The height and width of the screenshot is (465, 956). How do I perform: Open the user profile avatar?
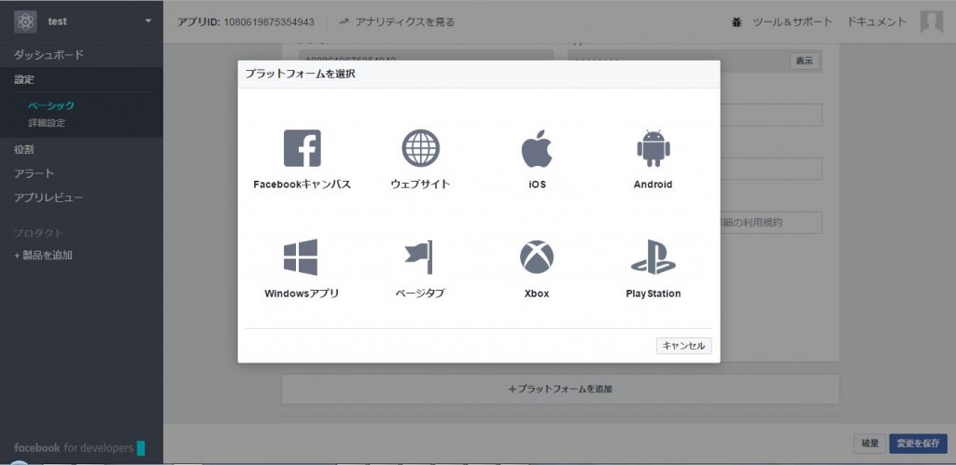932,22
